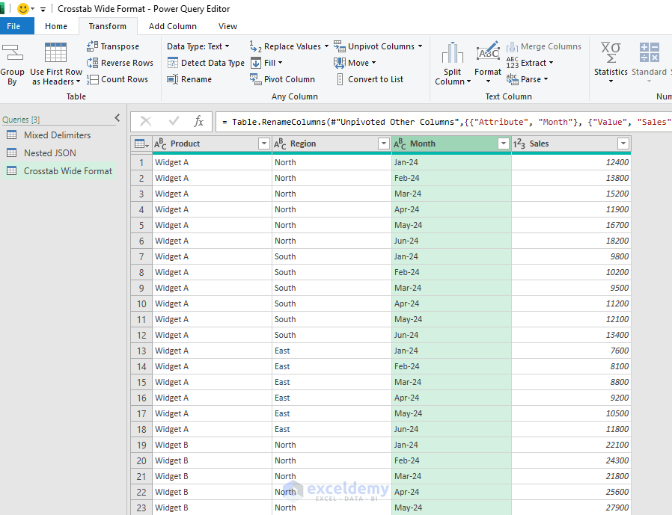
Task: Click the Group By icon
Action: [x=12, y=53]
